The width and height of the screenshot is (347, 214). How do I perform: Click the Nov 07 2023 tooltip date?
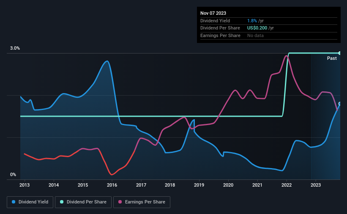coord(214,13)
